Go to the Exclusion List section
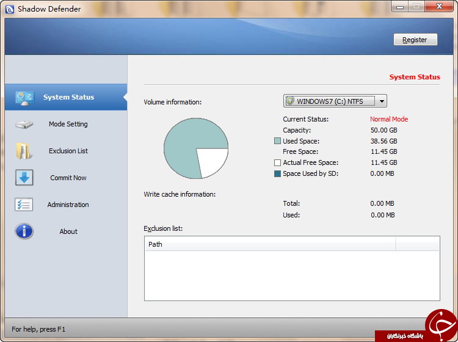This screenshot has width=458, height=342. tap(66, 151)
